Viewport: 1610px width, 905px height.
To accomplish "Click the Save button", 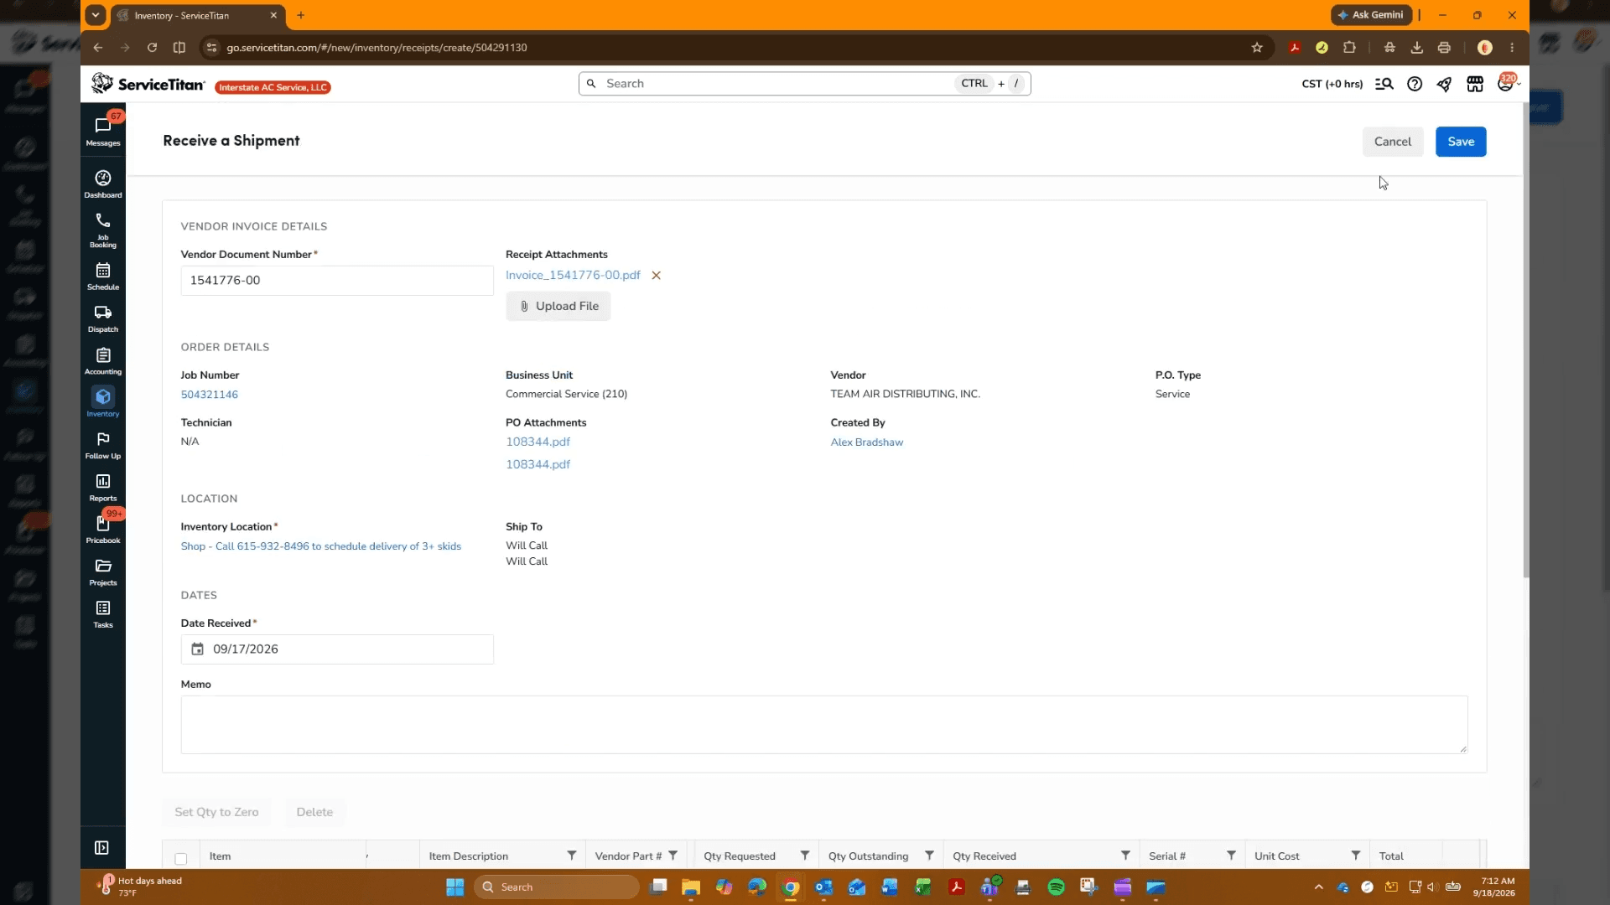I will [1461, 142].
